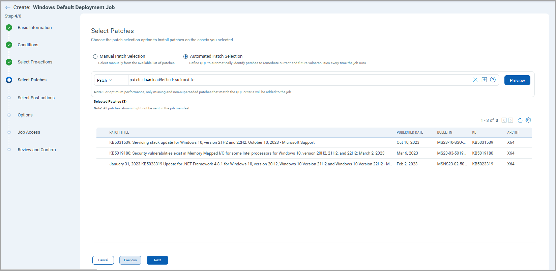Open Basic Information step
This screenshot has width=556, height=271.
[x=35, y=28]
